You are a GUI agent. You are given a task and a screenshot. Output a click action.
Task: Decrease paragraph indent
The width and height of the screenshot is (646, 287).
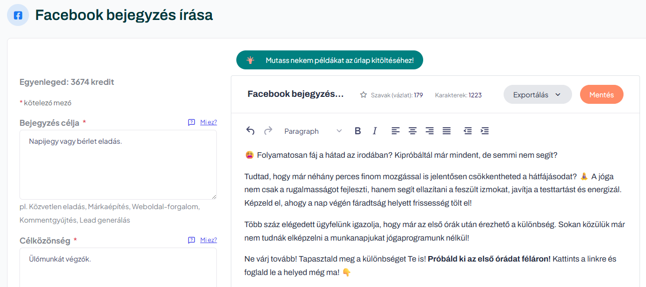468,131
